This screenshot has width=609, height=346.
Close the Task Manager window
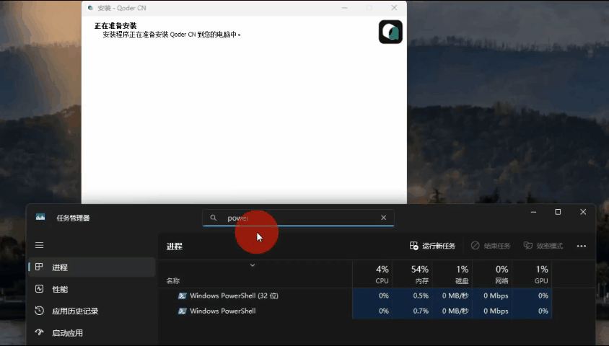[583, 212]
